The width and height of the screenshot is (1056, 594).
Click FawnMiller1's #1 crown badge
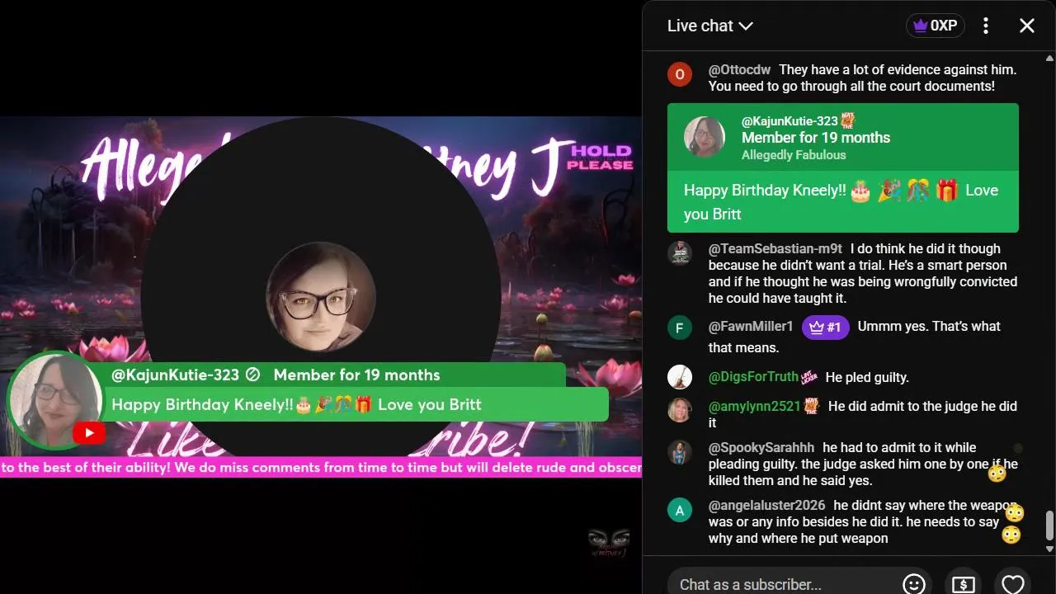(x=826, y=328)
